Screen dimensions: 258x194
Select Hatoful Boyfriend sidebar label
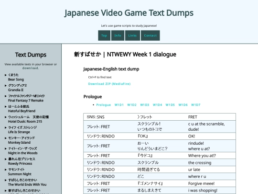(x=21, y=111)
